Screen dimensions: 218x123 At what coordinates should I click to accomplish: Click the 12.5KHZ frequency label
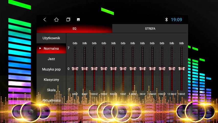(172, 94)
